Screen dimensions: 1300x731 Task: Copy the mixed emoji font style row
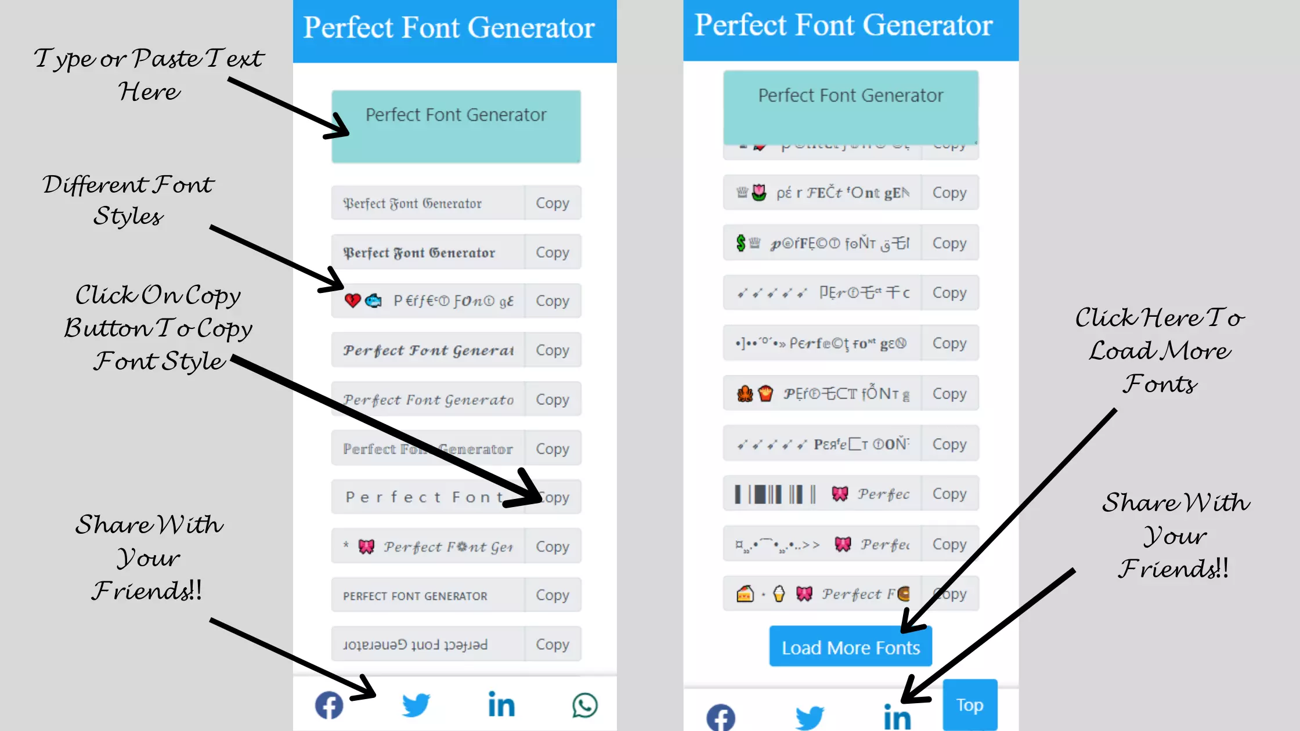(x=552, y=301)
